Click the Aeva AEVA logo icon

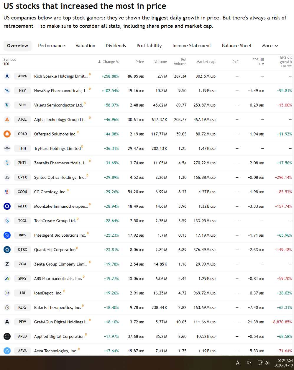[x=7, y=351]
